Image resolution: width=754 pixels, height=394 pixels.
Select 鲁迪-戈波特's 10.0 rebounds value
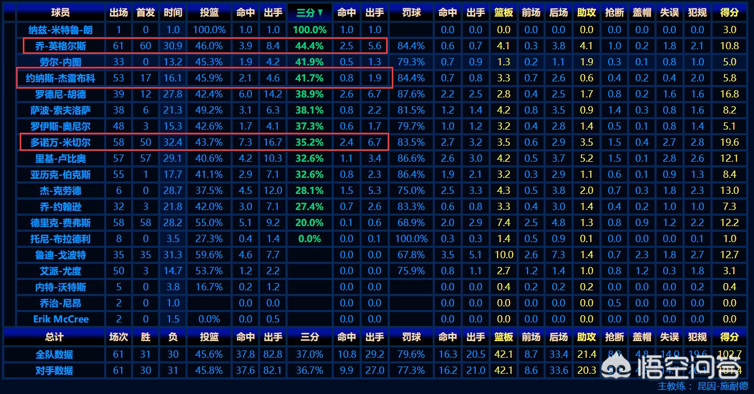(504, 255)
